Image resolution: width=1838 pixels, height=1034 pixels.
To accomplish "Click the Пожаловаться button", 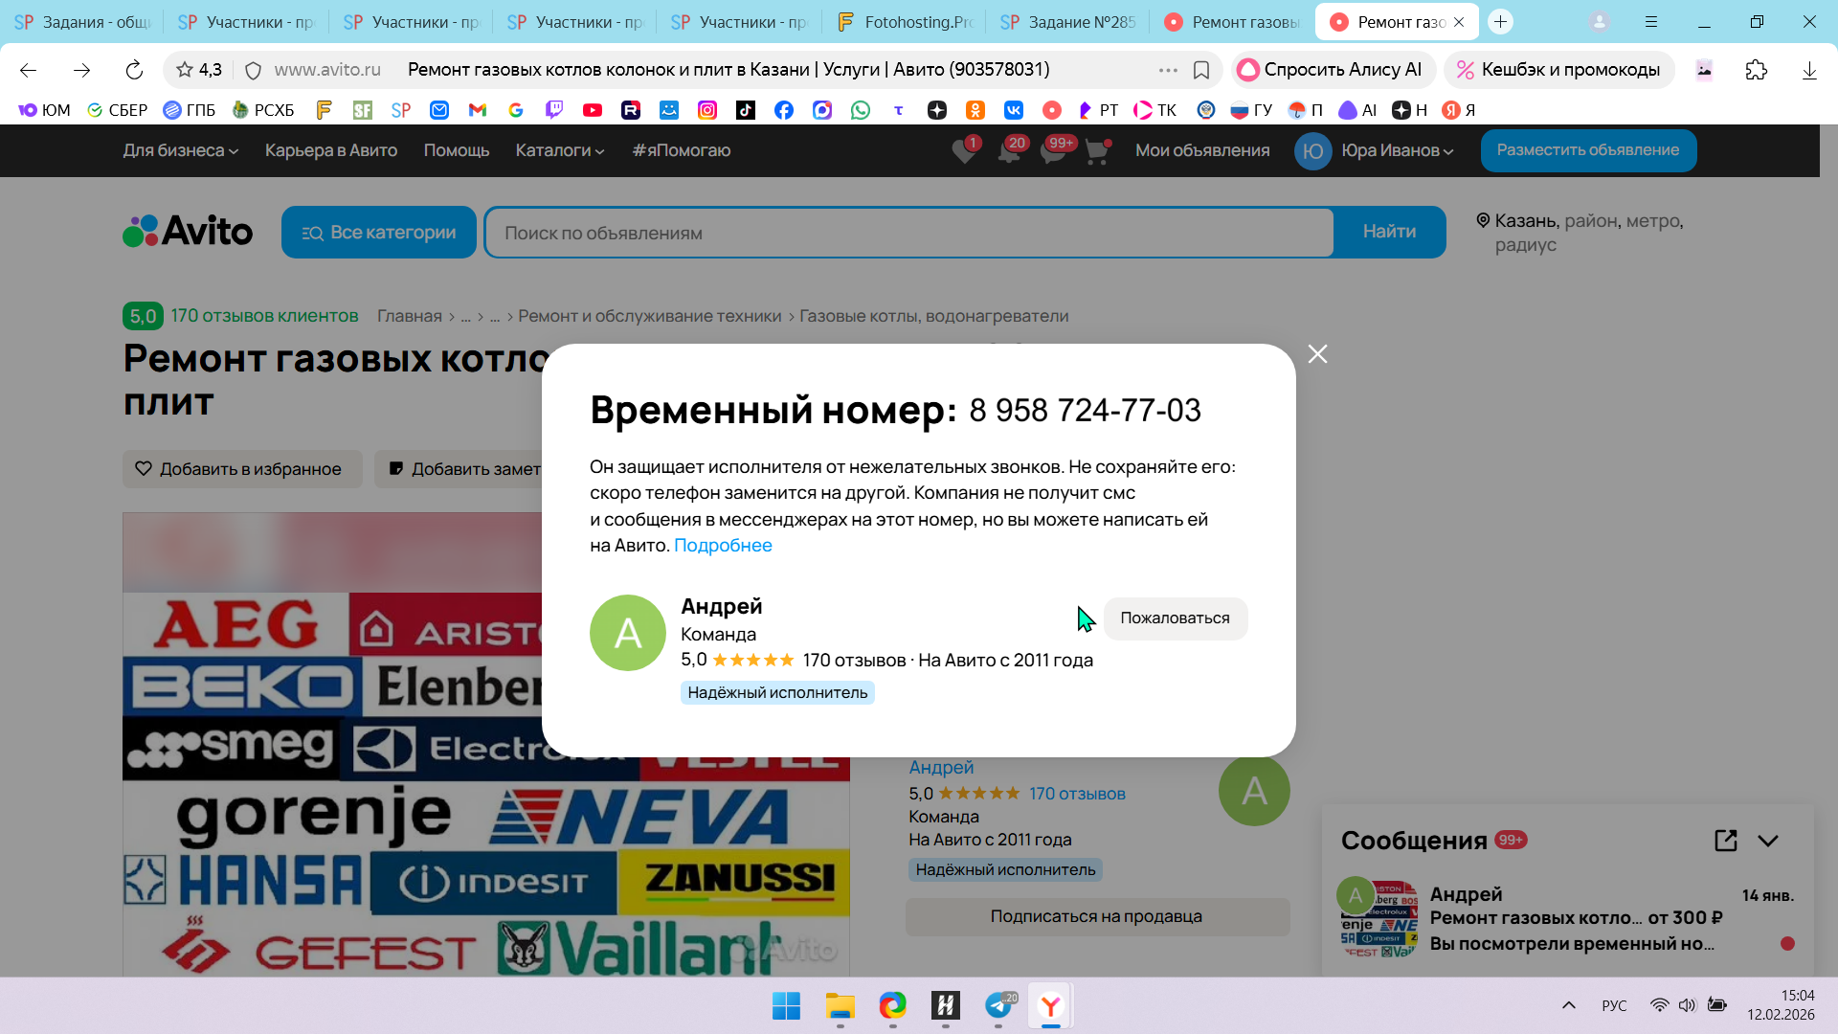I will coord(1175,618).
